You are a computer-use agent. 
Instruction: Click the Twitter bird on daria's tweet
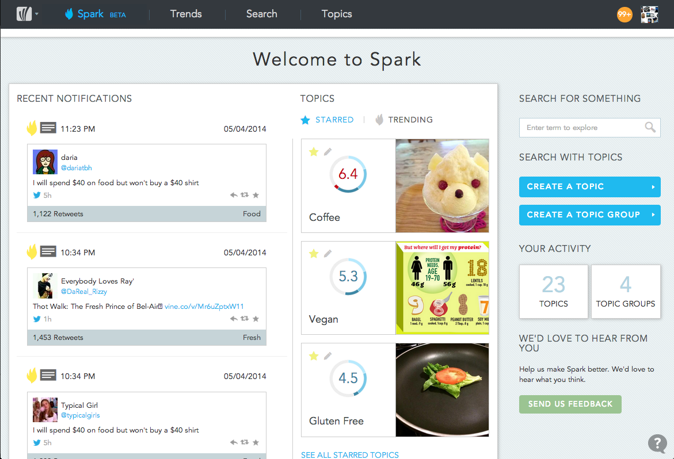point(37,195)
